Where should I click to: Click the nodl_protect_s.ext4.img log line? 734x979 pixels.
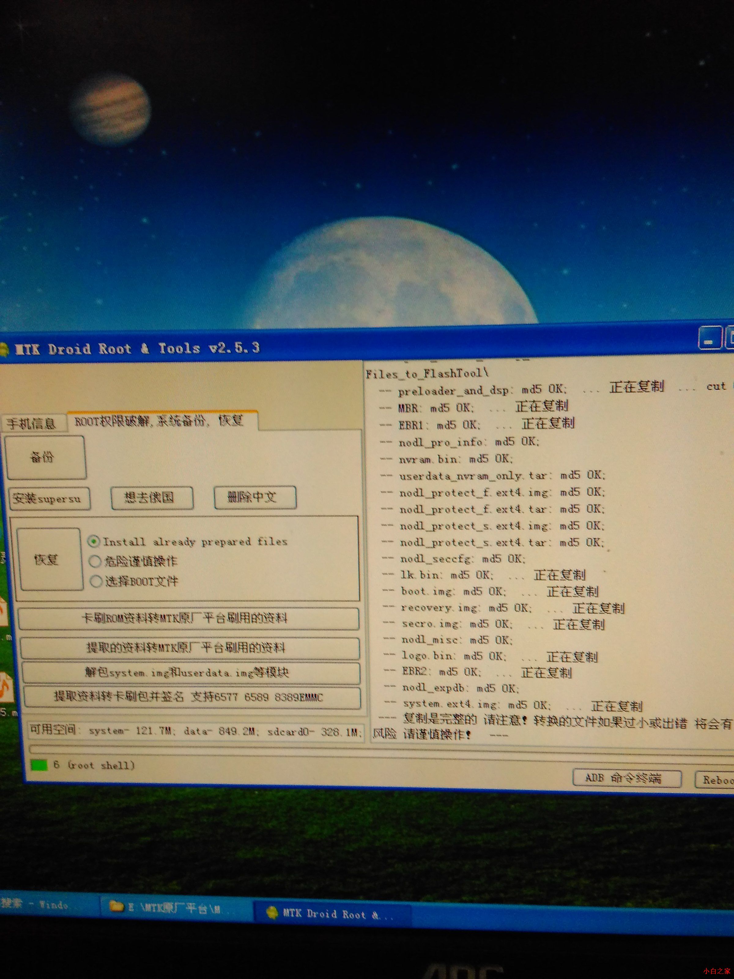[493, 526]
